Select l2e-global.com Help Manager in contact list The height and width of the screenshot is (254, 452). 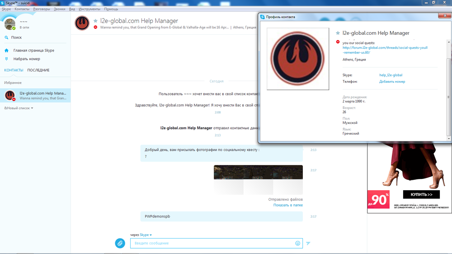[35, 95]
